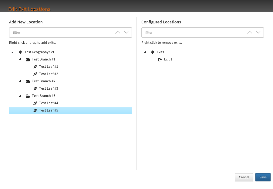Click the down chevron on the right filter
Image resolution: width=273 pixels, height=189 pixels.
tap(258, 32)
